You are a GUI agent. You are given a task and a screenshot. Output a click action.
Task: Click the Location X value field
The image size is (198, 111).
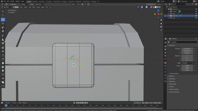tap(187, 49)
